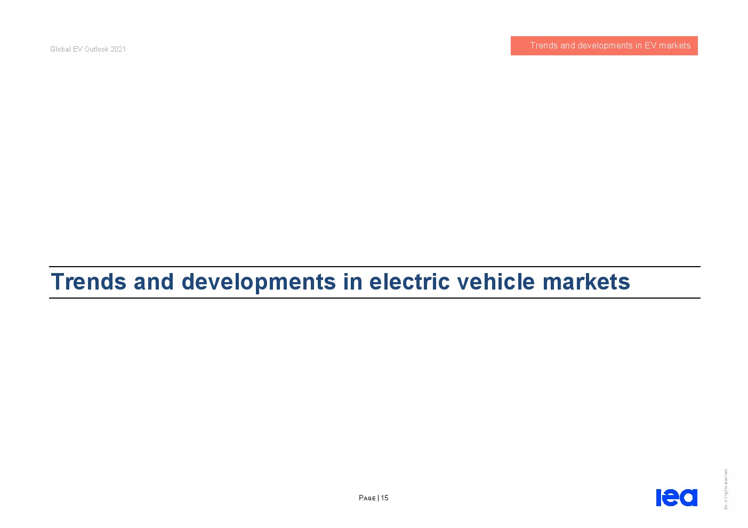
Task: Click the orange section banner
Action: click(604, 46)
